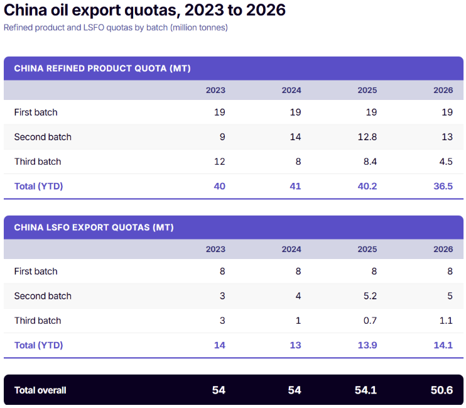Click the 2023 column header in refined product table
The width and height of the screenshot is (466, 408).
(x=215, y=90)
